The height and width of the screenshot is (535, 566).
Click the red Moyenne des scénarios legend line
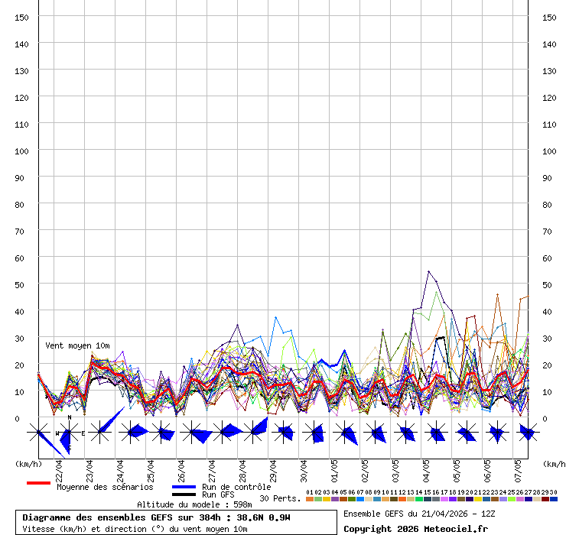pos(38,484)
